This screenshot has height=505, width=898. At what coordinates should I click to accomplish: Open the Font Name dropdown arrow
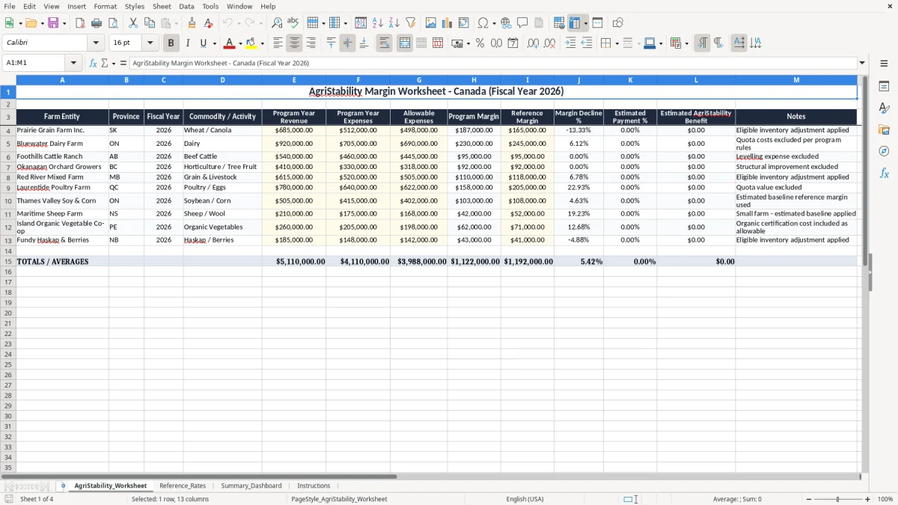pos(96,43)
